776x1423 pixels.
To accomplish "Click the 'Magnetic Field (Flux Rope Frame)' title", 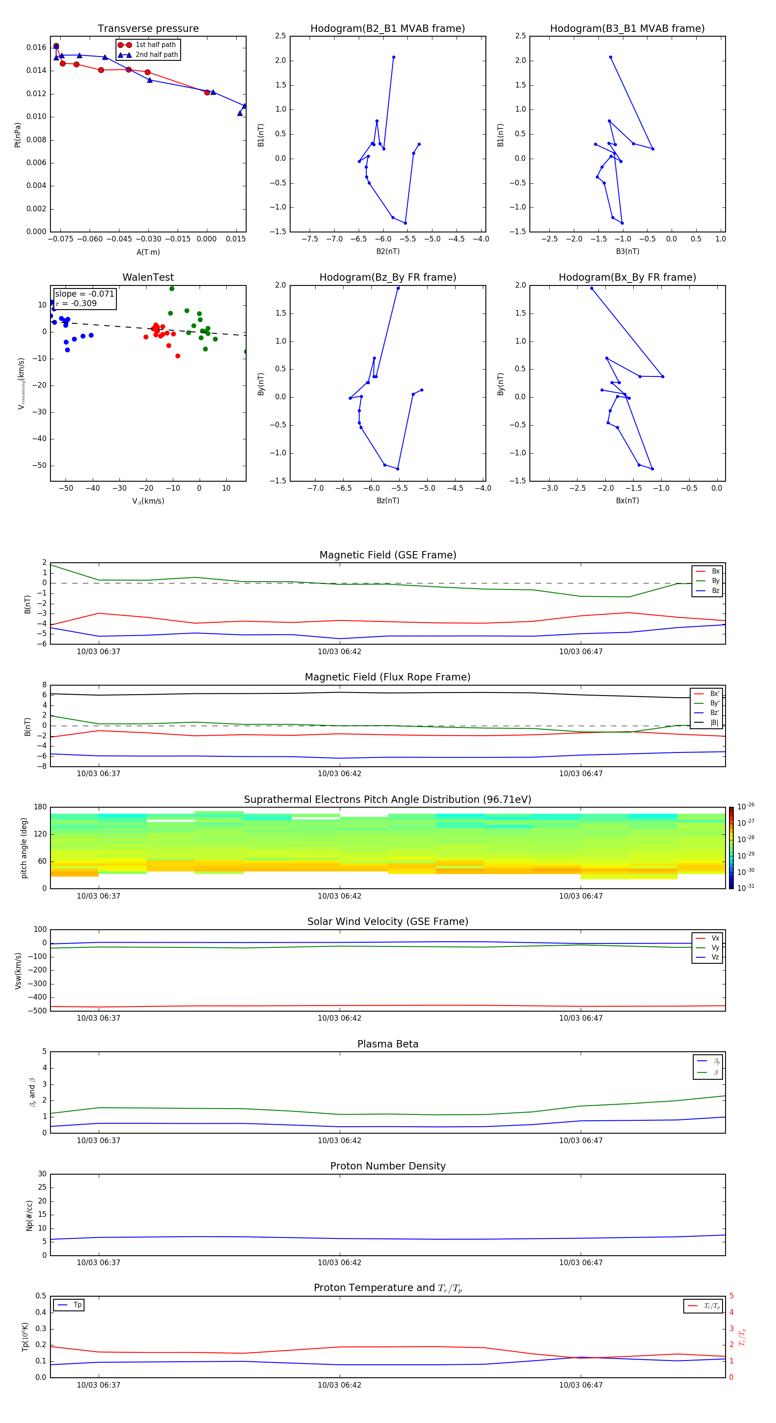I will click(388, 677).
